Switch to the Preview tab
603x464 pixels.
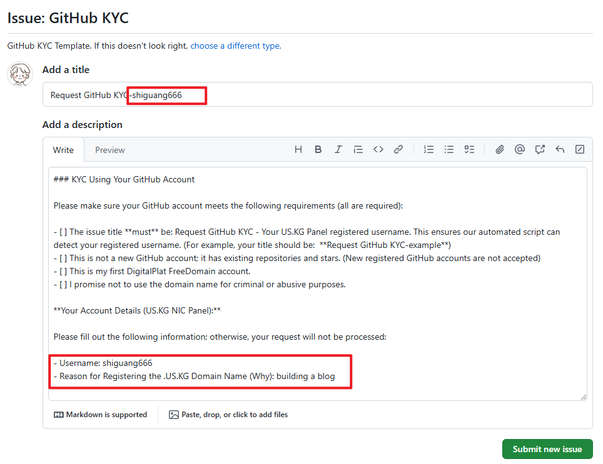point(110,150)
